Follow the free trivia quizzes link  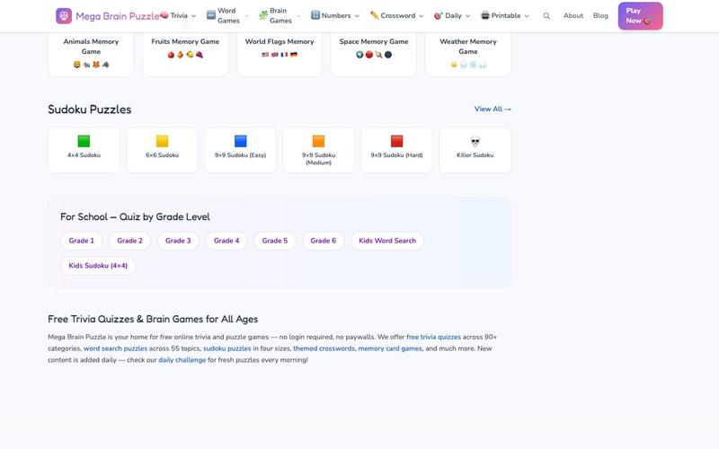[x=433, y=337]
